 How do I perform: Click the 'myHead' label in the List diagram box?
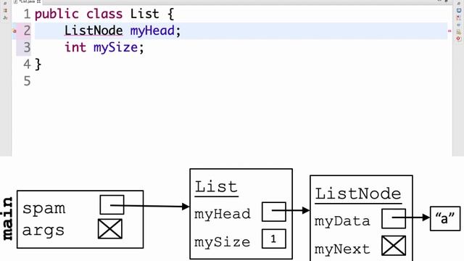click(223, 215)
